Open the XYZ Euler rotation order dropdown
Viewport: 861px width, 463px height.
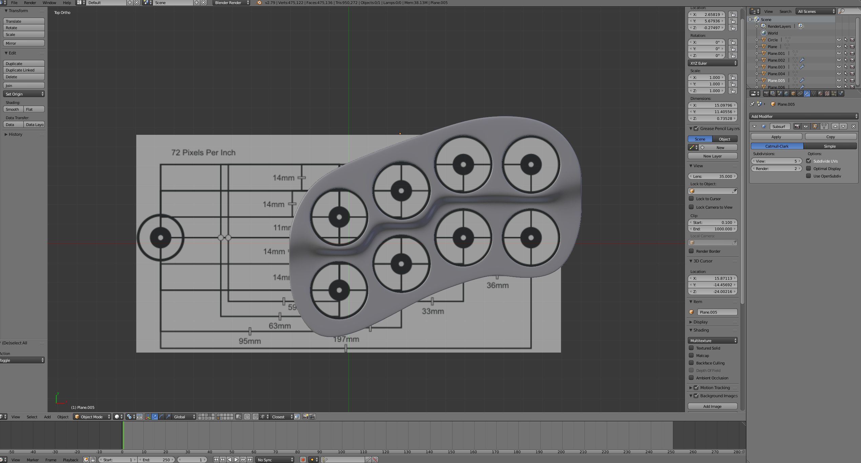pyautogui.click(x=712, y=63)
